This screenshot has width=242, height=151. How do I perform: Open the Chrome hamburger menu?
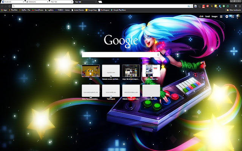[x=240, y=6]
